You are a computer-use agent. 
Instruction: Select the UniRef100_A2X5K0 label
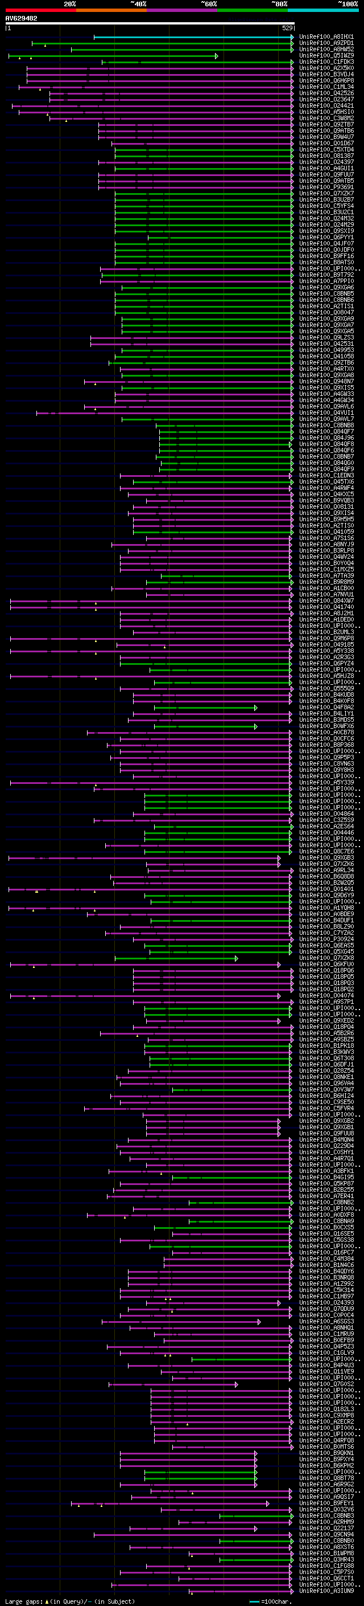coord(326,68)
